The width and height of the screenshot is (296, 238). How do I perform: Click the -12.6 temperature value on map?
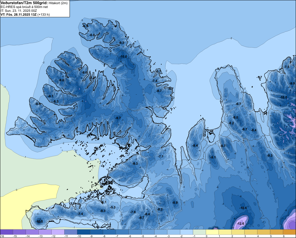pyautogui.click(x=240, y=224)
